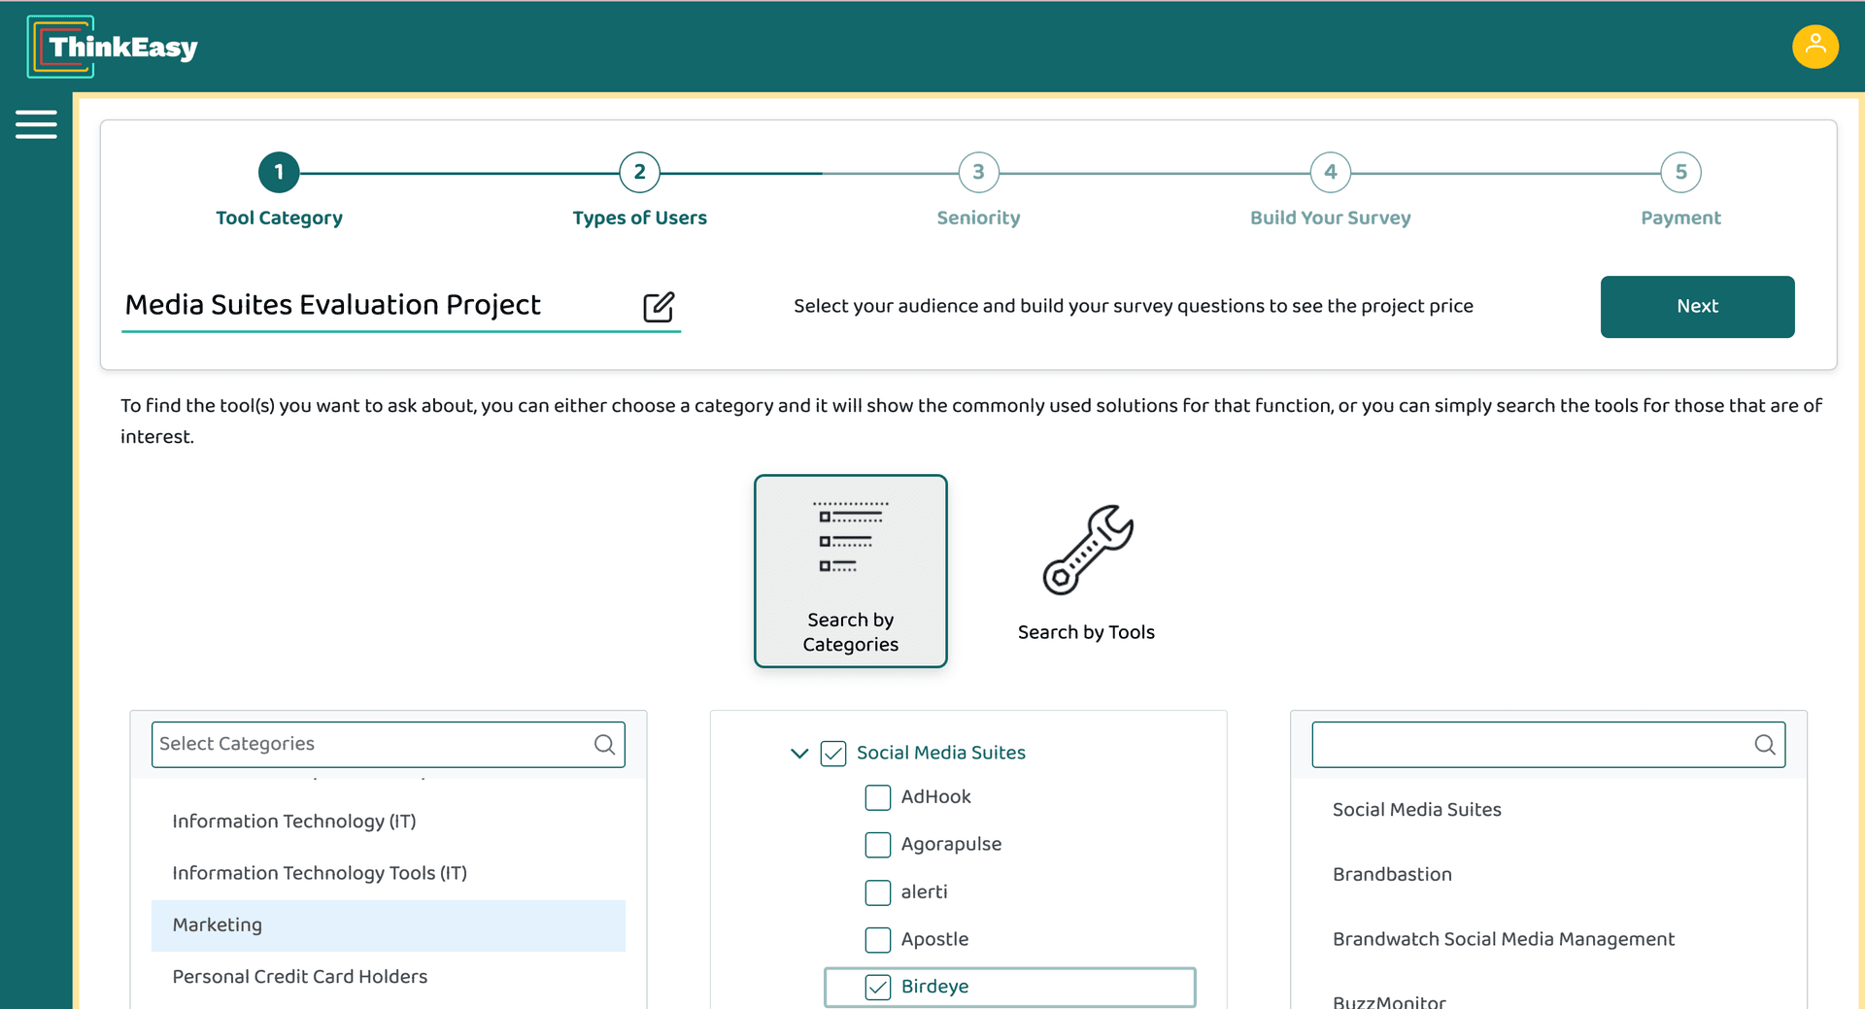Select the wrench Search by Tools icon
Screen dimensions: 1865x1009
click(1087, 551)
